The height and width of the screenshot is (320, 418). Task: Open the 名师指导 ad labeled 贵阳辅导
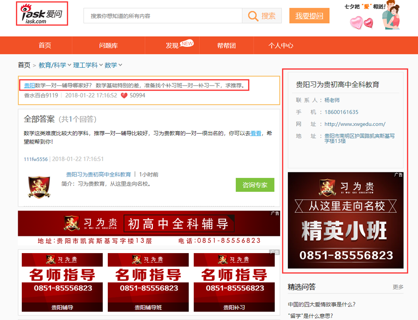tap(62, 282)
